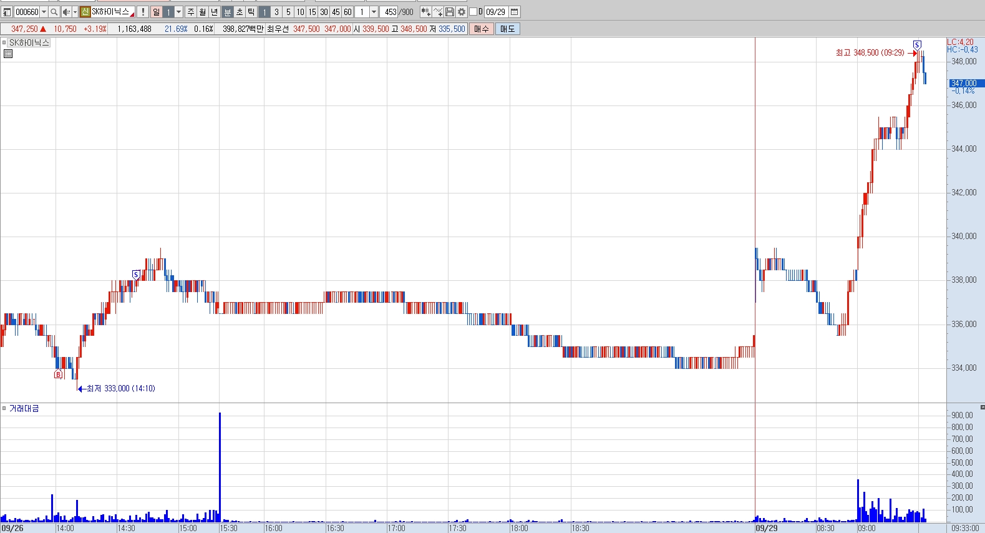Click volume value 1,163,488
This screenshot has width=985, height=533.
pyautogui.click(x=134, y=29)
